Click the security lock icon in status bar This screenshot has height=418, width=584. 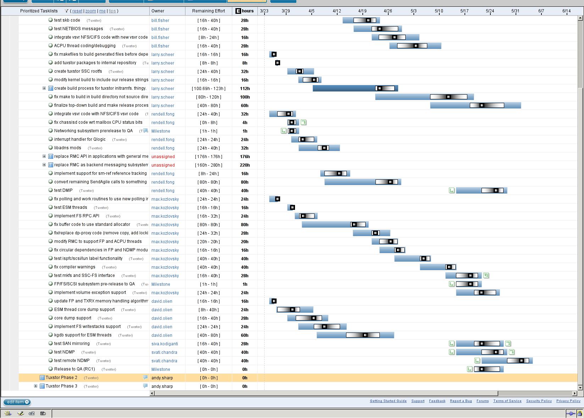point(579,413)
